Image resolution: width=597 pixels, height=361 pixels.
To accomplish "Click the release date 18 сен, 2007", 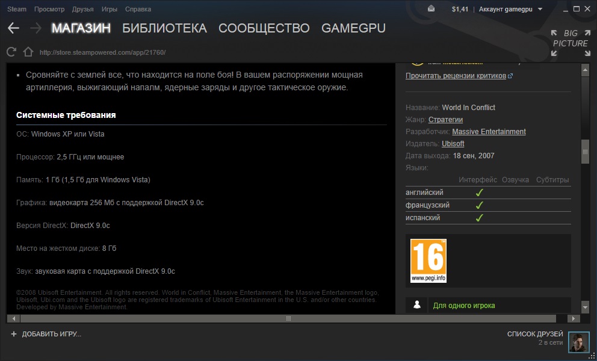I will pyautogui.click(x=474, y=156).
